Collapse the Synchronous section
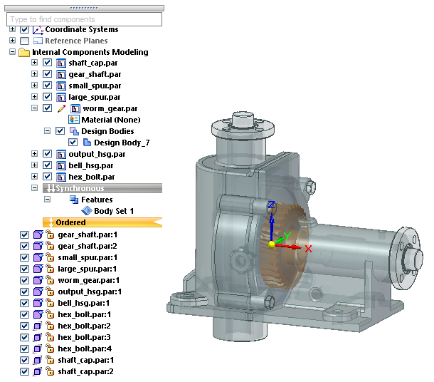 34,188
